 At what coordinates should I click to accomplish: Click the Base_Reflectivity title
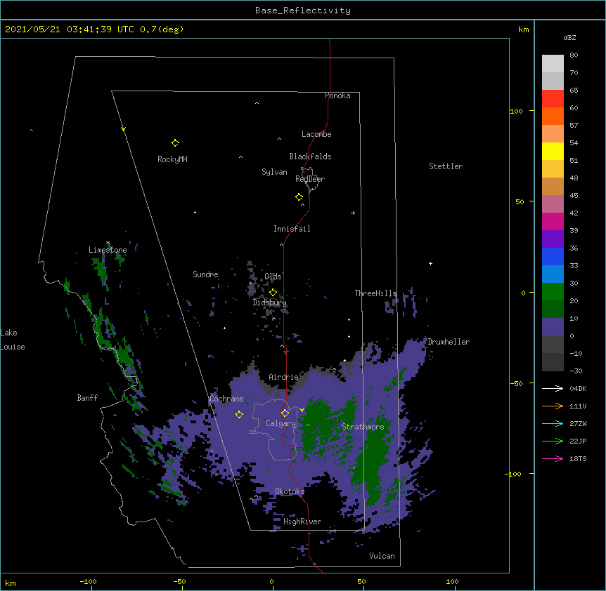[x=303, y=11]
